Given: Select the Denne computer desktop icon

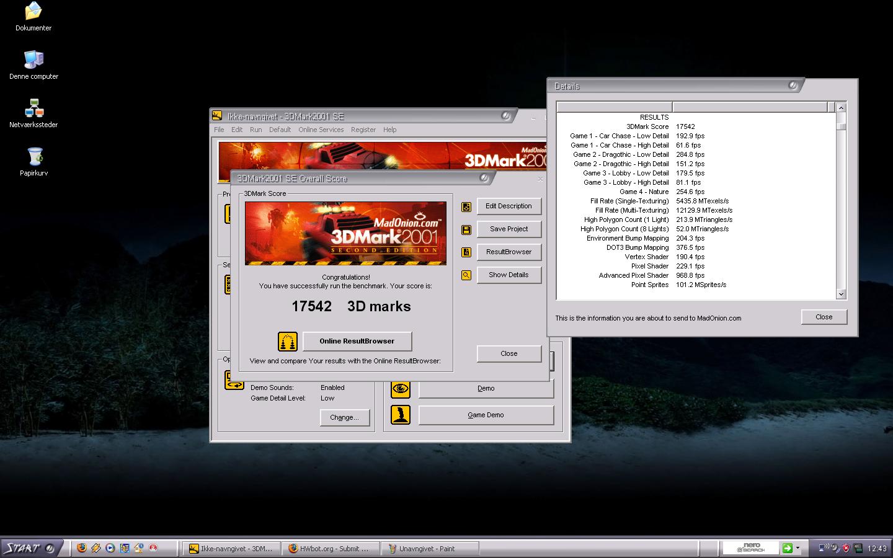Looking at the screenshot, I should click(x=33, y=60).
